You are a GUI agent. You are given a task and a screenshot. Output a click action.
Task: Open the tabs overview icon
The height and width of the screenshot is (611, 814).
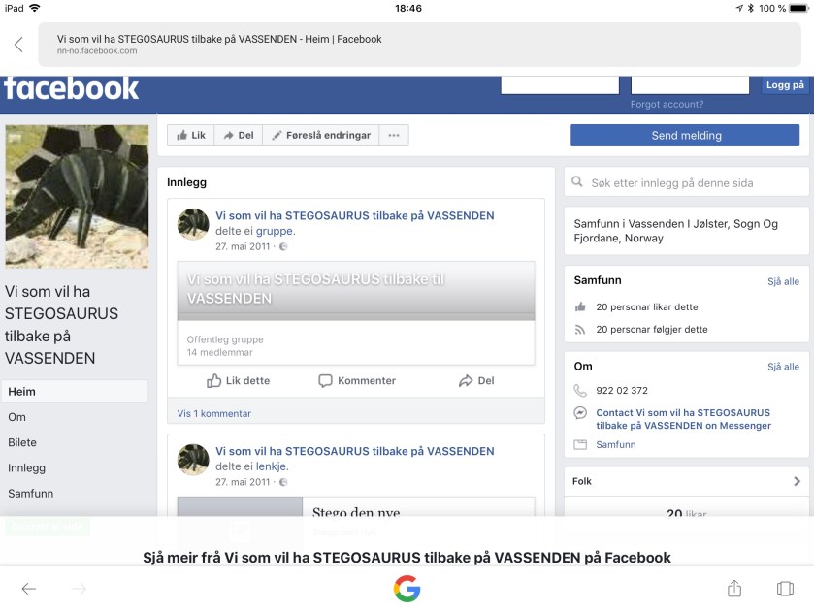pos(785,589)
